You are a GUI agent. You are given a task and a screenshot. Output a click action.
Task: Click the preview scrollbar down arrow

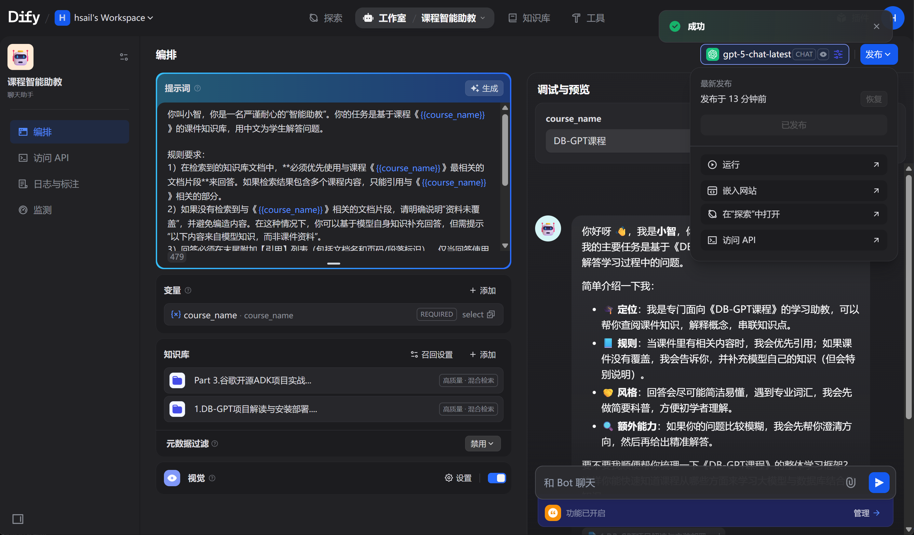(x=908, y=529)
